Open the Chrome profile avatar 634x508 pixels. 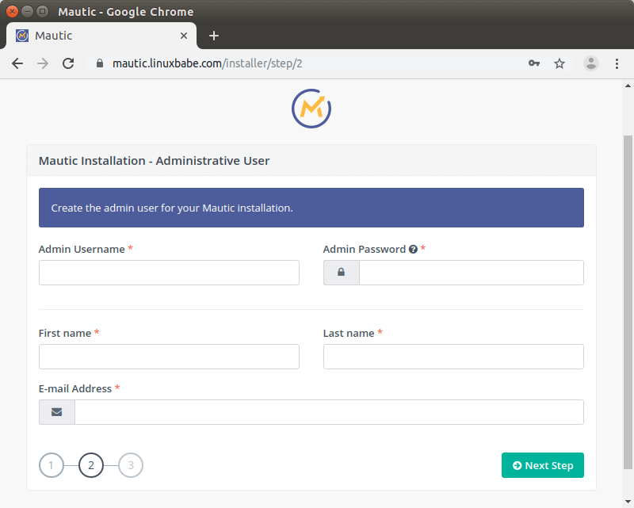point(591,63)
